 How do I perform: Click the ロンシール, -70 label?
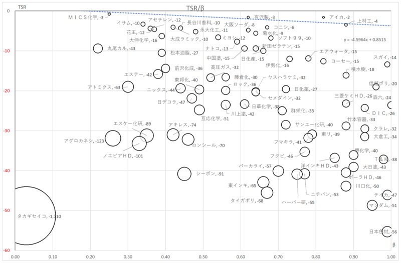click(x=209, y=145)
